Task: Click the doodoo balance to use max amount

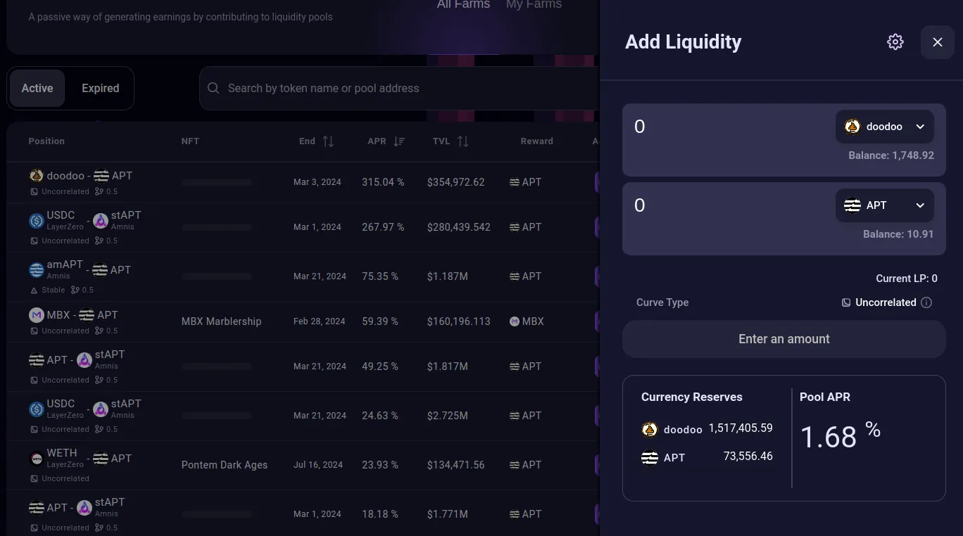Action: coord(891,155)
